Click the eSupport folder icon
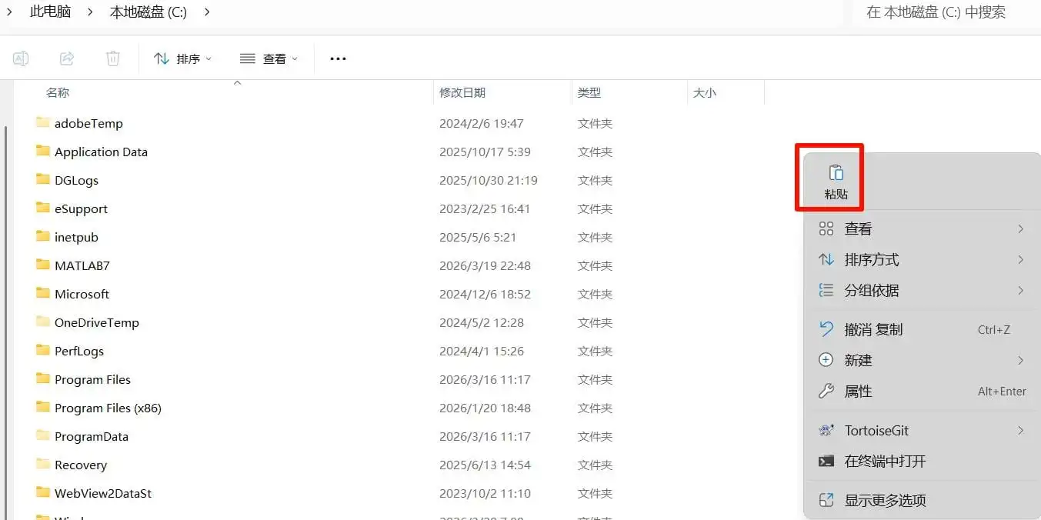1041x520 pixels. pos(43,208)
